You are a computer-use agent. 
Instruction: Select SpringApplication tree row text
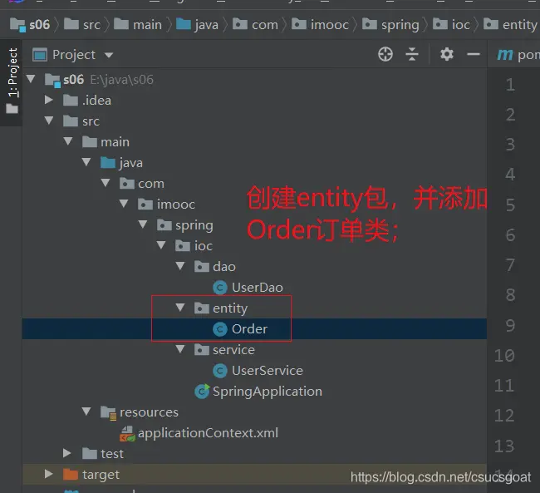[268, 392]
